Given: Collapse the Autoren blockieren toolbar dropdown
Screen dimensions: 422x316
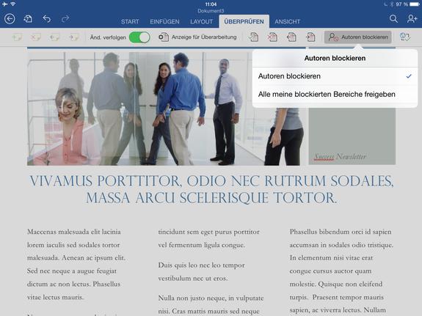Looking at the screenshot, I should pyautogui.click(x=358, y=37).
